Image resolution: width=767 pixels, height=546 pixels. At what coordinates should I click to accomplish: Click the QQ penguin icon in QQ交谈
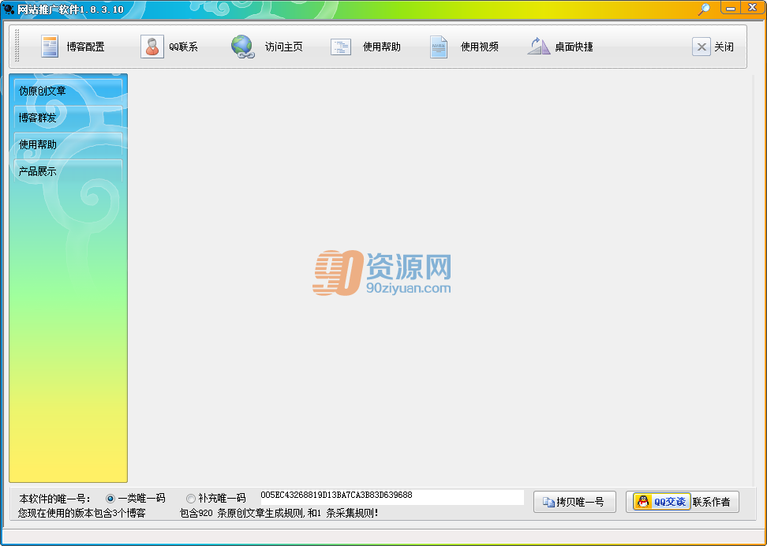[644, 502]
